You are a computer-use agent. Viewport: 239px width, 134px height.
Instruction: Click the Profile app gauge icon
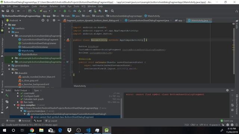click(75, 11)
